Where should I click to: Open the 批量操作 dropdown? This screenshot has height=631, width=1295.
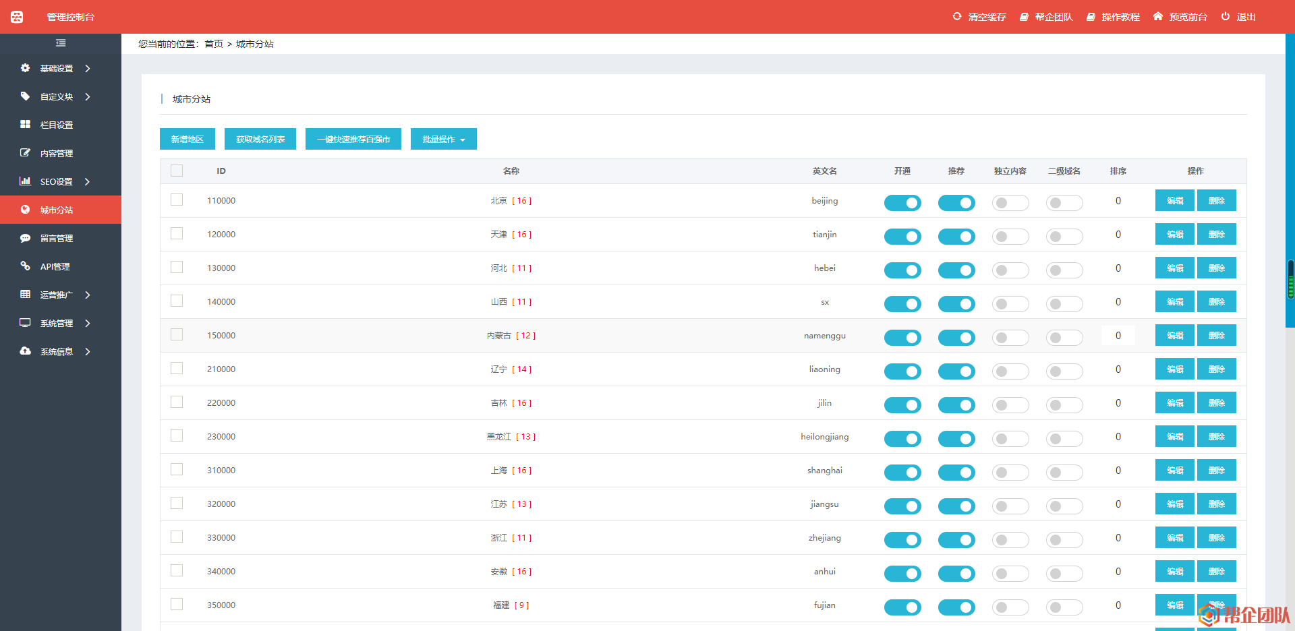tap(444, 139)
